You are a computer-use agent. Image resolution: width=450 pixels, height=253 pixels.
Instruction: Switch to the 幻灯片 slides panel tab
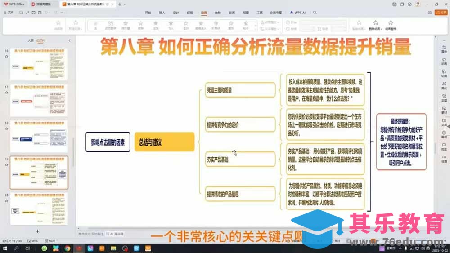coord(41,40)
